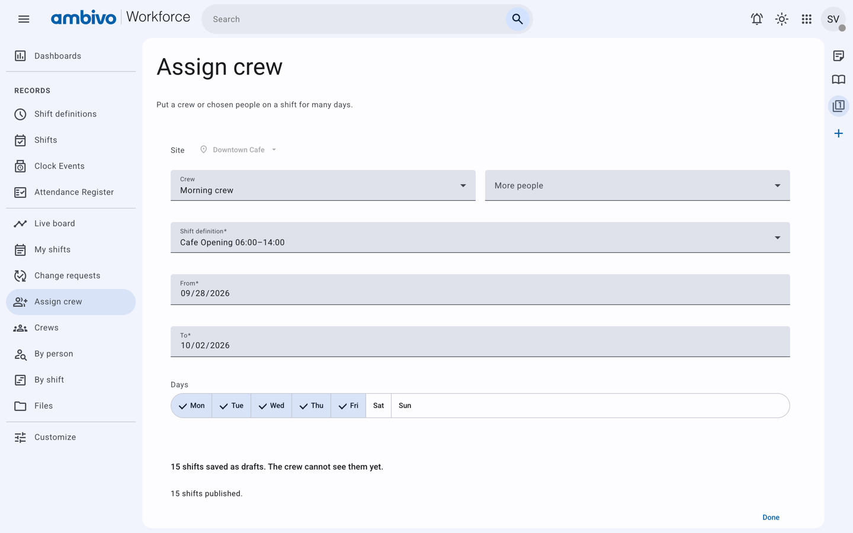Screen dimensions: 853x533
Task: Open the notes panel icon
Action: [838, 56]
